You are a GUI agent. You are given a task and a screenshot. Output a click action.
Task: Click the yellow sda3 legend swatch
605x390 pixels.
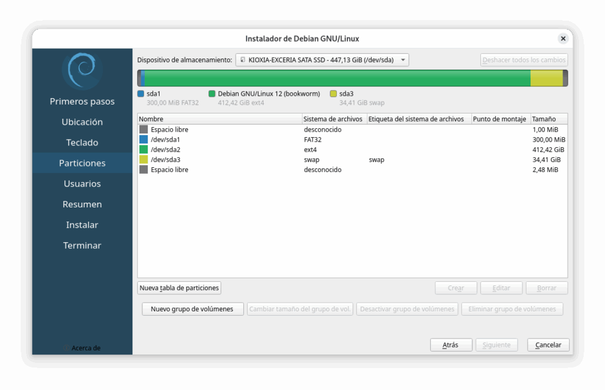click(333, 94)
